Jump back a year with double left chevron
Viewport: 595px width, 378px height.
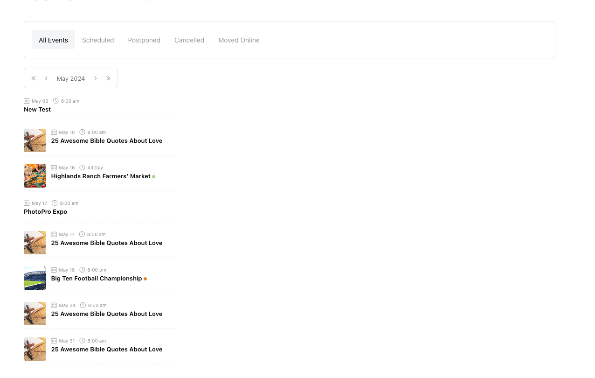click(34, 78)
